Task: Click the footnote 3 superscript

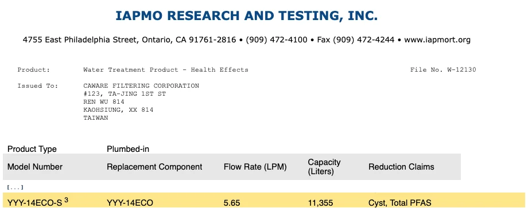Action: coord(67,201)
